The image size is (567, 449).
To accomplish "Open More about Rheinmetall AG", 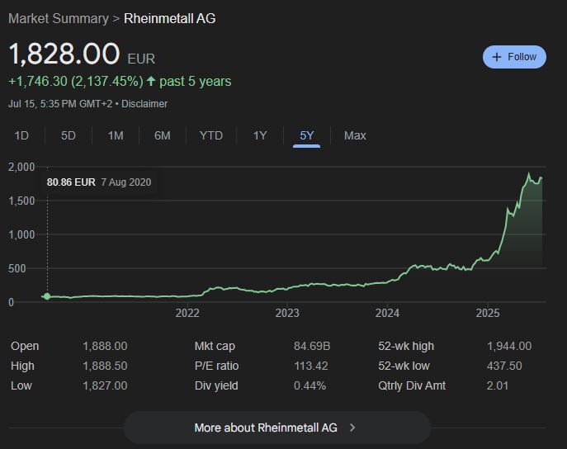I will point(277,428).
